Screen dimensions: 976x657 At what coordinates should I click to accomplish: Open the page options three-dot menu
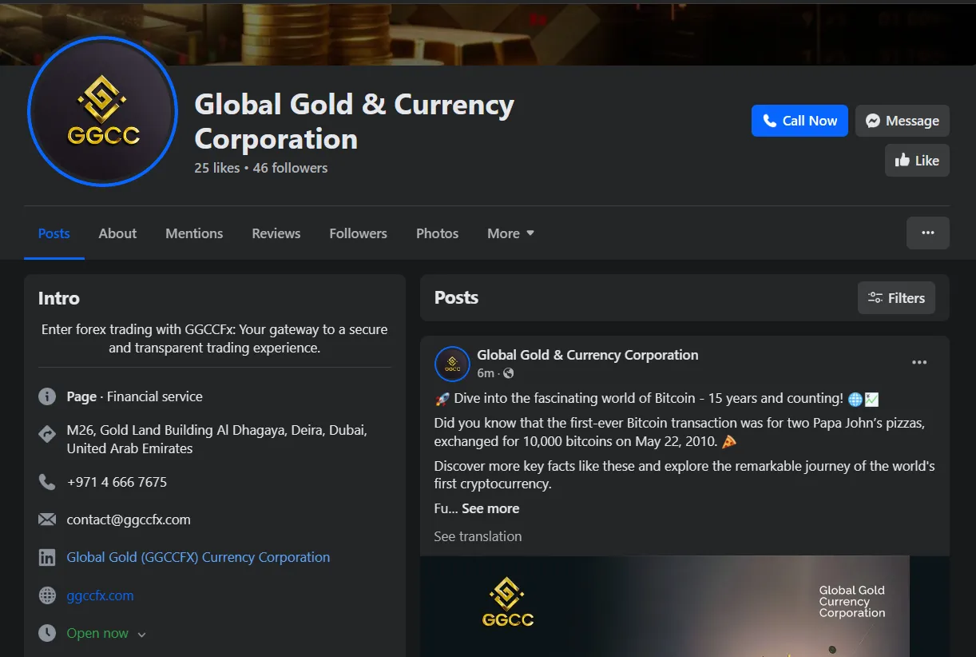tap(928, 233)
